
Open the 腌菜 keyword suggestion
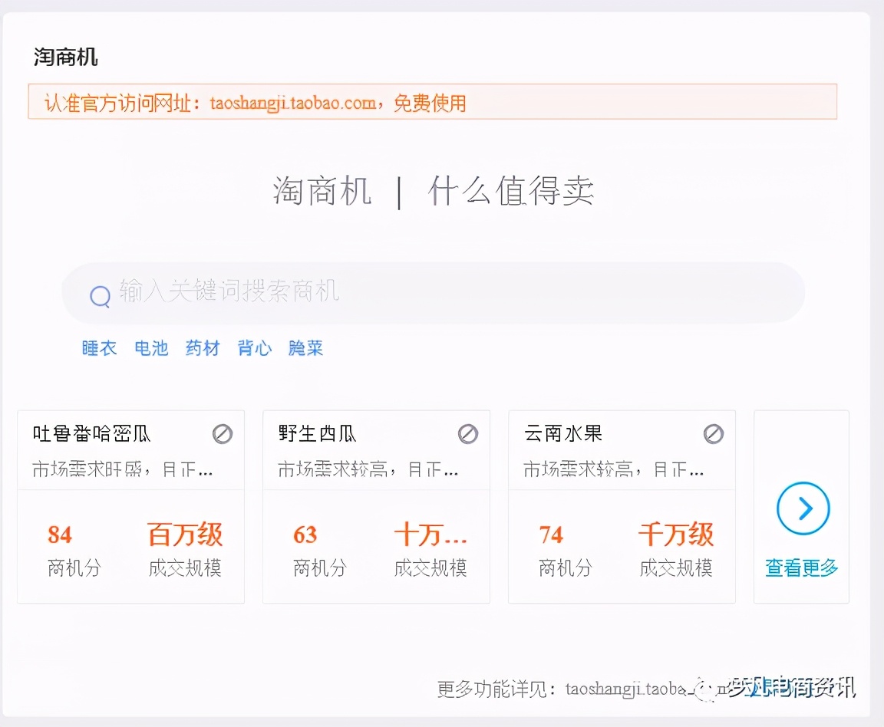pyautogui.click(x=305, y=348)
